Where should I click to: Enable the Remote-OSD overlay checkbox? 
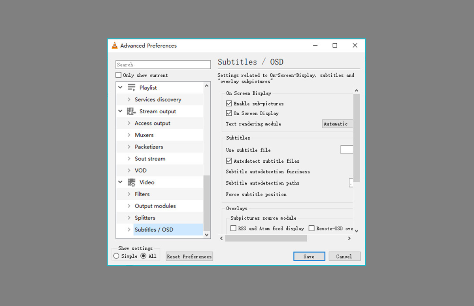[312, 228]
